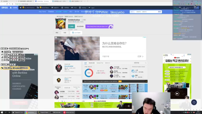Open the Stay Home menu item
Screen dimensions: 202x114
point(42,12)
